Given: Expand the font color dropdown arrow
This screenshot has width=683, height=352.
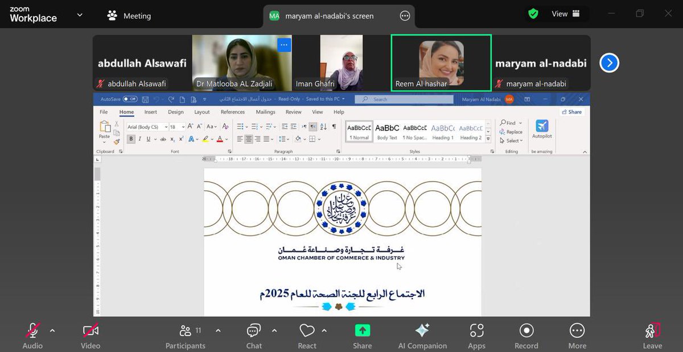Looking at the screenshot, I should click(225, 139).
